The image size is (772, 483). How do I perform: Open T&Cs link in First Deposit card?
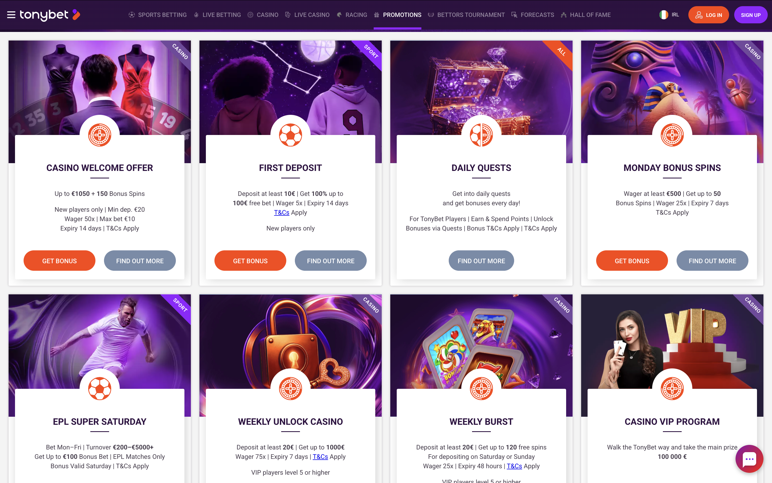click(x=282, y=213)
